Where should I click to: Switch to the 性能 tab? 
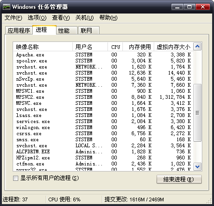point(67,30)
